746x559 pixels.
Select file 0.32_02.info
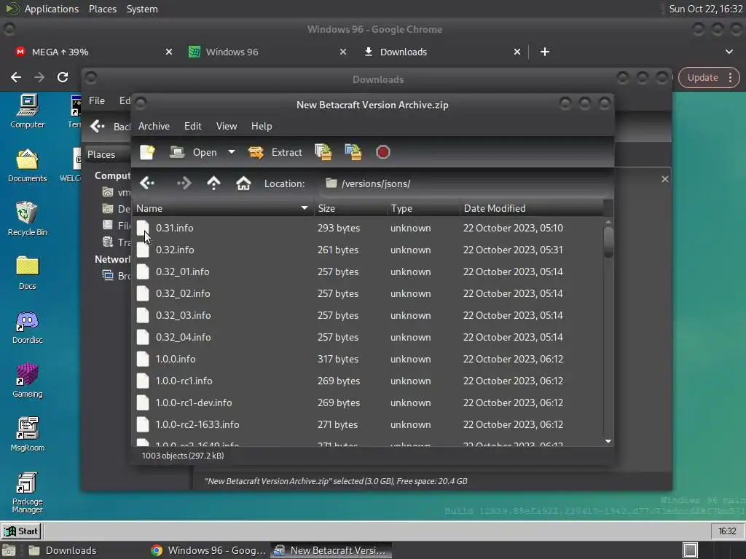368,294
